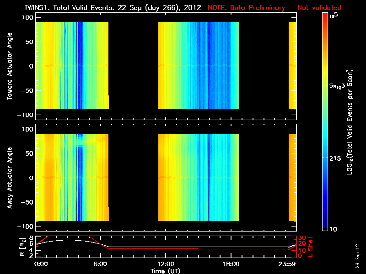Screen dimensions: 366x274
Task: Click the '28 Sep 12' date stamp
Action: click(x=357, y=258)
